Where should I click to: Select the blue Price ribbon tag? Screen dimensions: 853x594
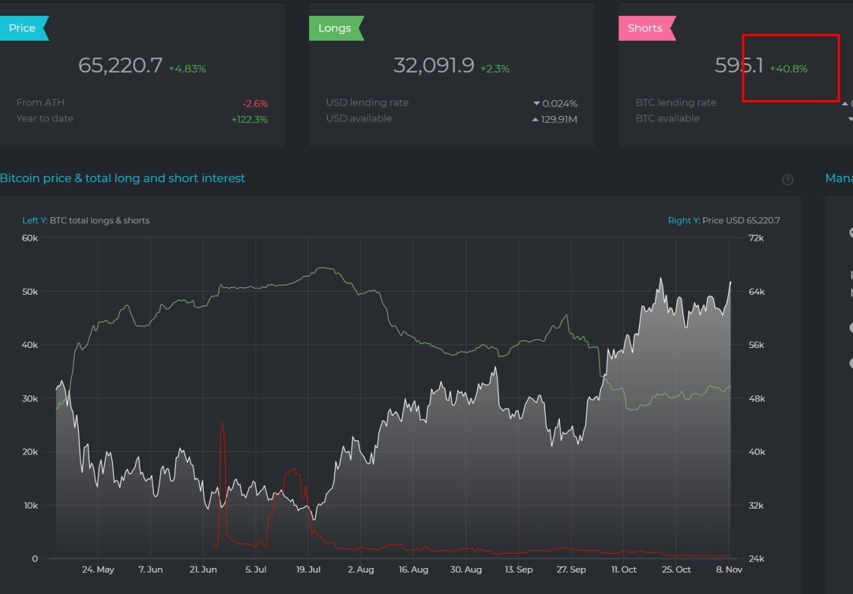point(23,29)
